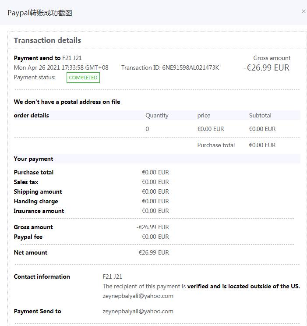The height and width of the screenshot is (326, 307).
Task: Click the Your payment section header
Action: [x=33, y=159]
